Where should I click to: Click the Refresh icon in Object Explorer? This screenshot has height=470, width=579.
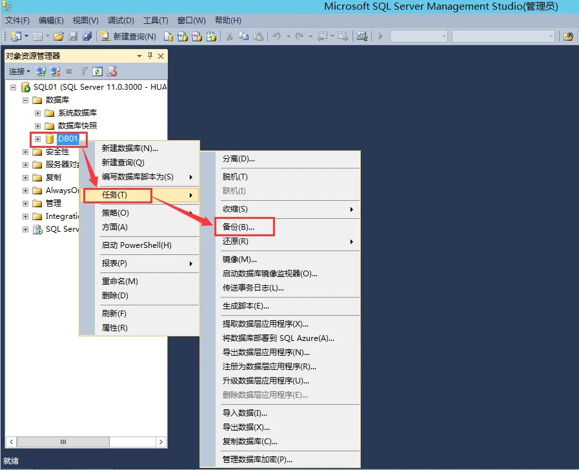(x=97, y=71)
